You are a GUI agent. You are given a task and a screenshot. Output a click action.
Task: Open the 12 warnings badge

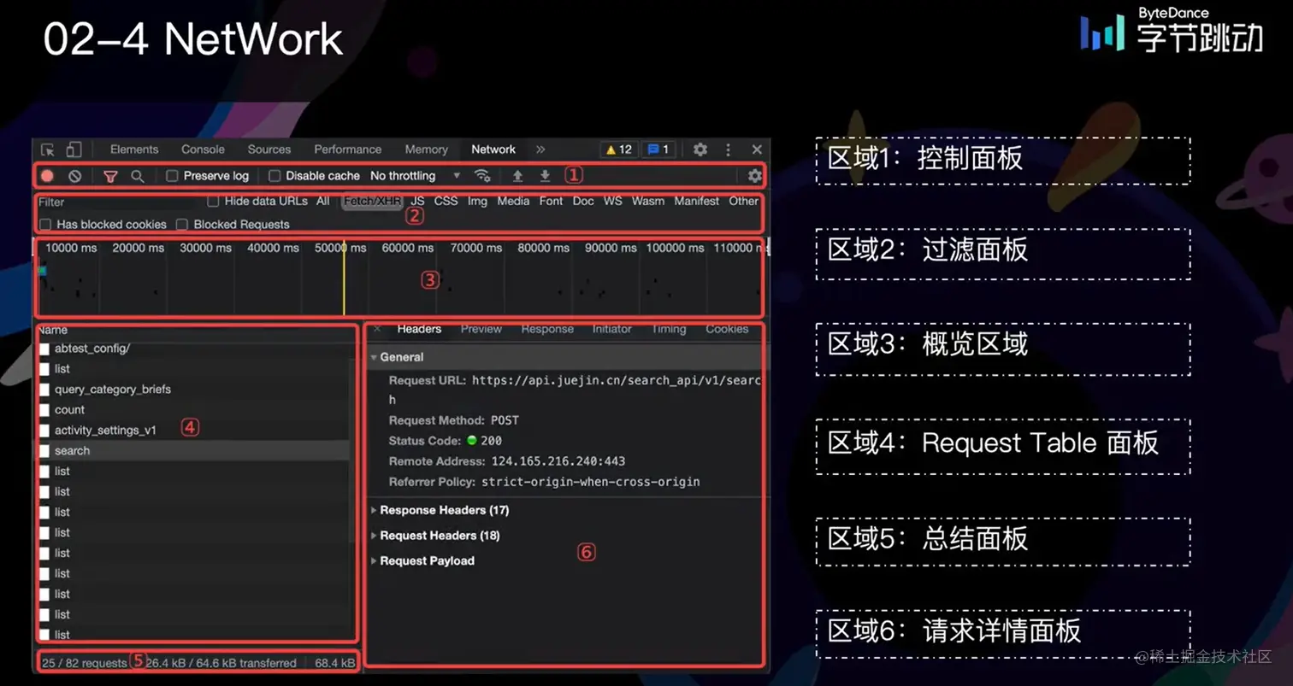618,150
